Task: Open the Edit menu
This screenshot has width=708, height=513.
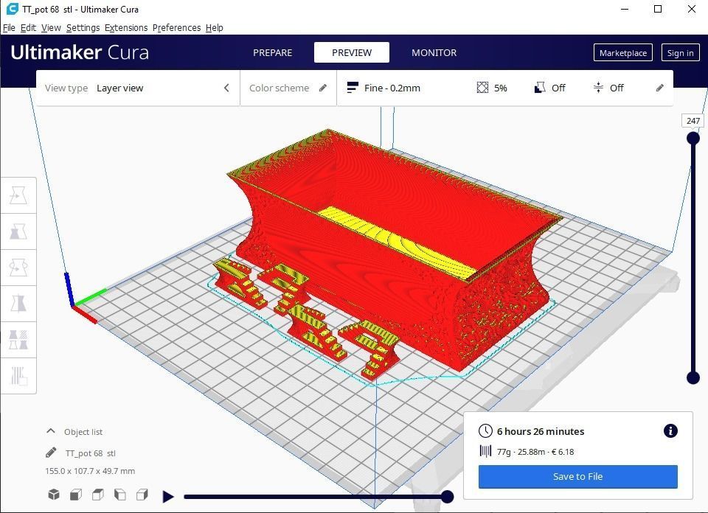Action: click(28, 27)
